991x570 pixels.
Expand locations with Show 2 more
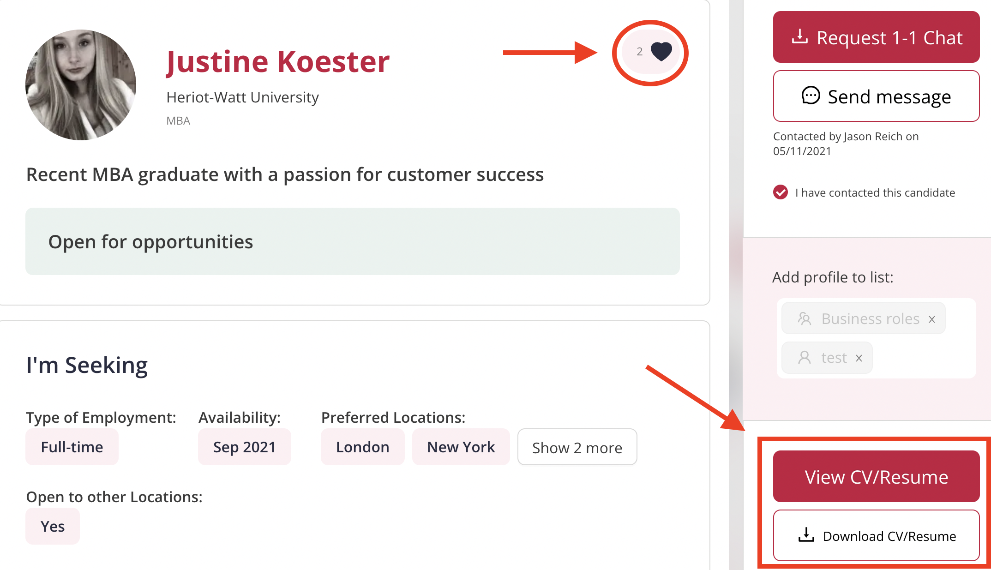click(577, 447)
